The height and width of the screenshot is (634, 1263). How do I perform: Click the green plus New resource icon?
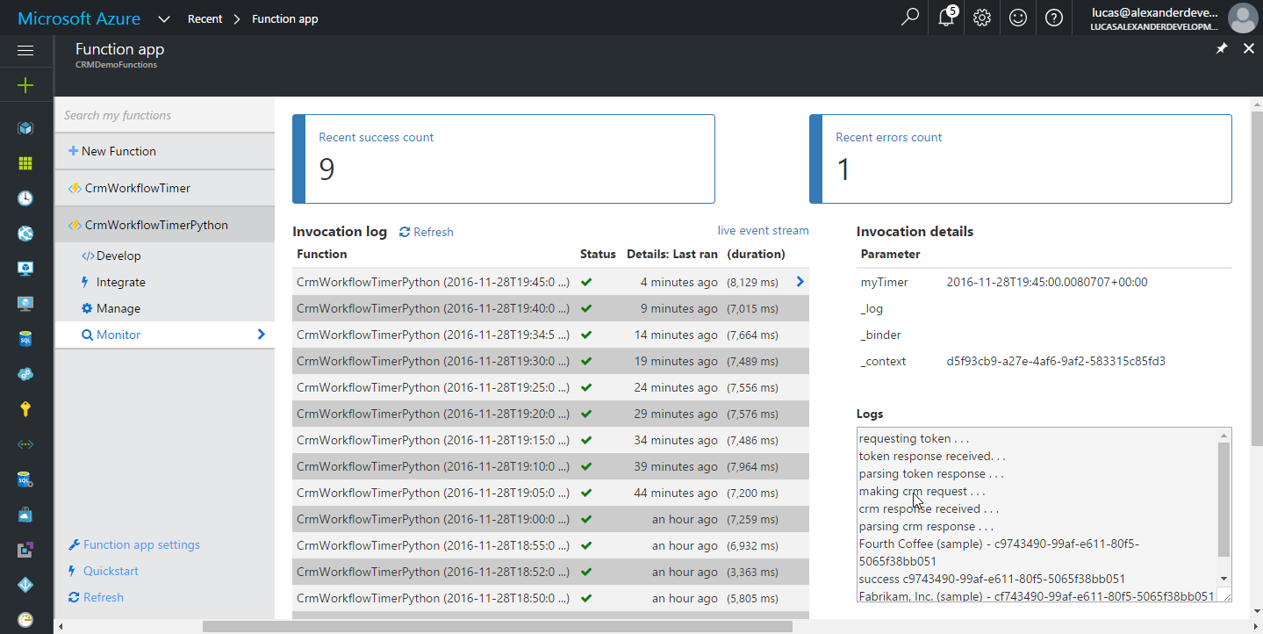(x=25, y=85)
